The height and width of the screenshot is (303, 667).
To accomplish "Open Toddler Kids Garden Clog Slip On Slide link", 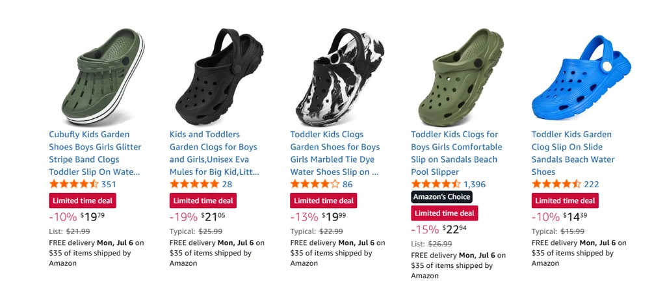I will pyautogui.click(x=573, y=153).
